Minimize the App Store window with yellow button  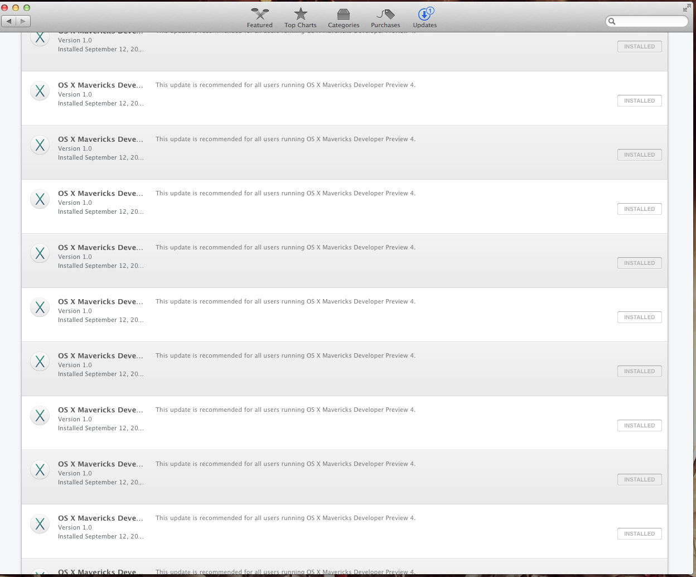coord(16,8)
